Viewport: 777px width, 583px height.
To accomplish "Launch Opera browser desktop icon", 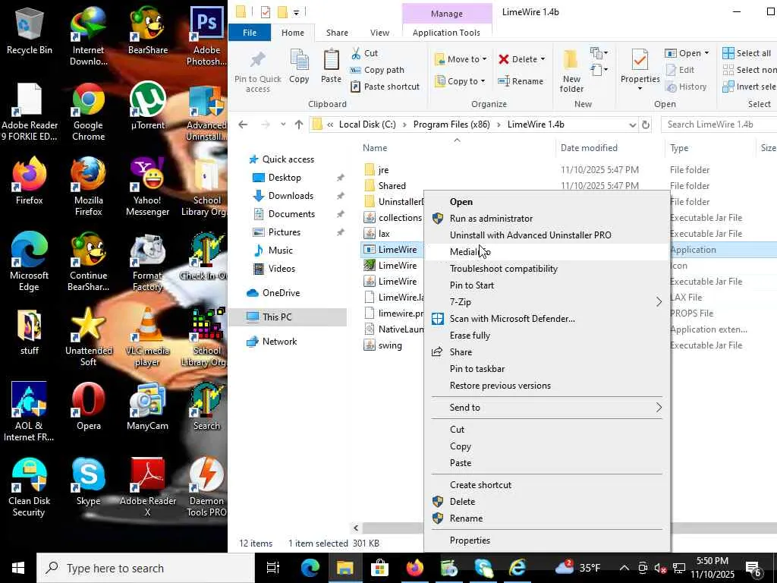I will tap(88, 406).
